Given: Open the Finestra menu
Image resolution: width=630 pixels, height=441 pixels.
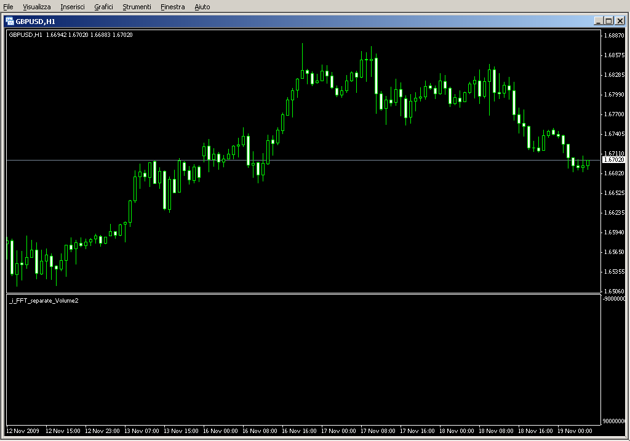Looking at the screenshot, I should 172,7.
